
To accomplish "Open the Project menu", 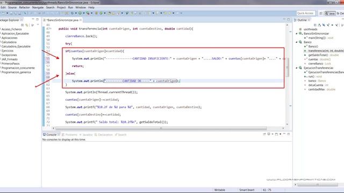I will 61,8.
